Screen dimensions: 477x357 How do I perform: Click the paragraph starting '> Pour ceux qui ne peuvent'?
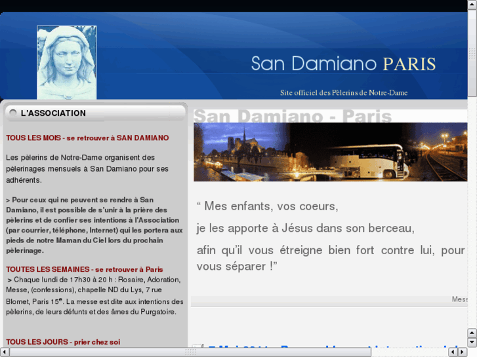pos(94,225)
